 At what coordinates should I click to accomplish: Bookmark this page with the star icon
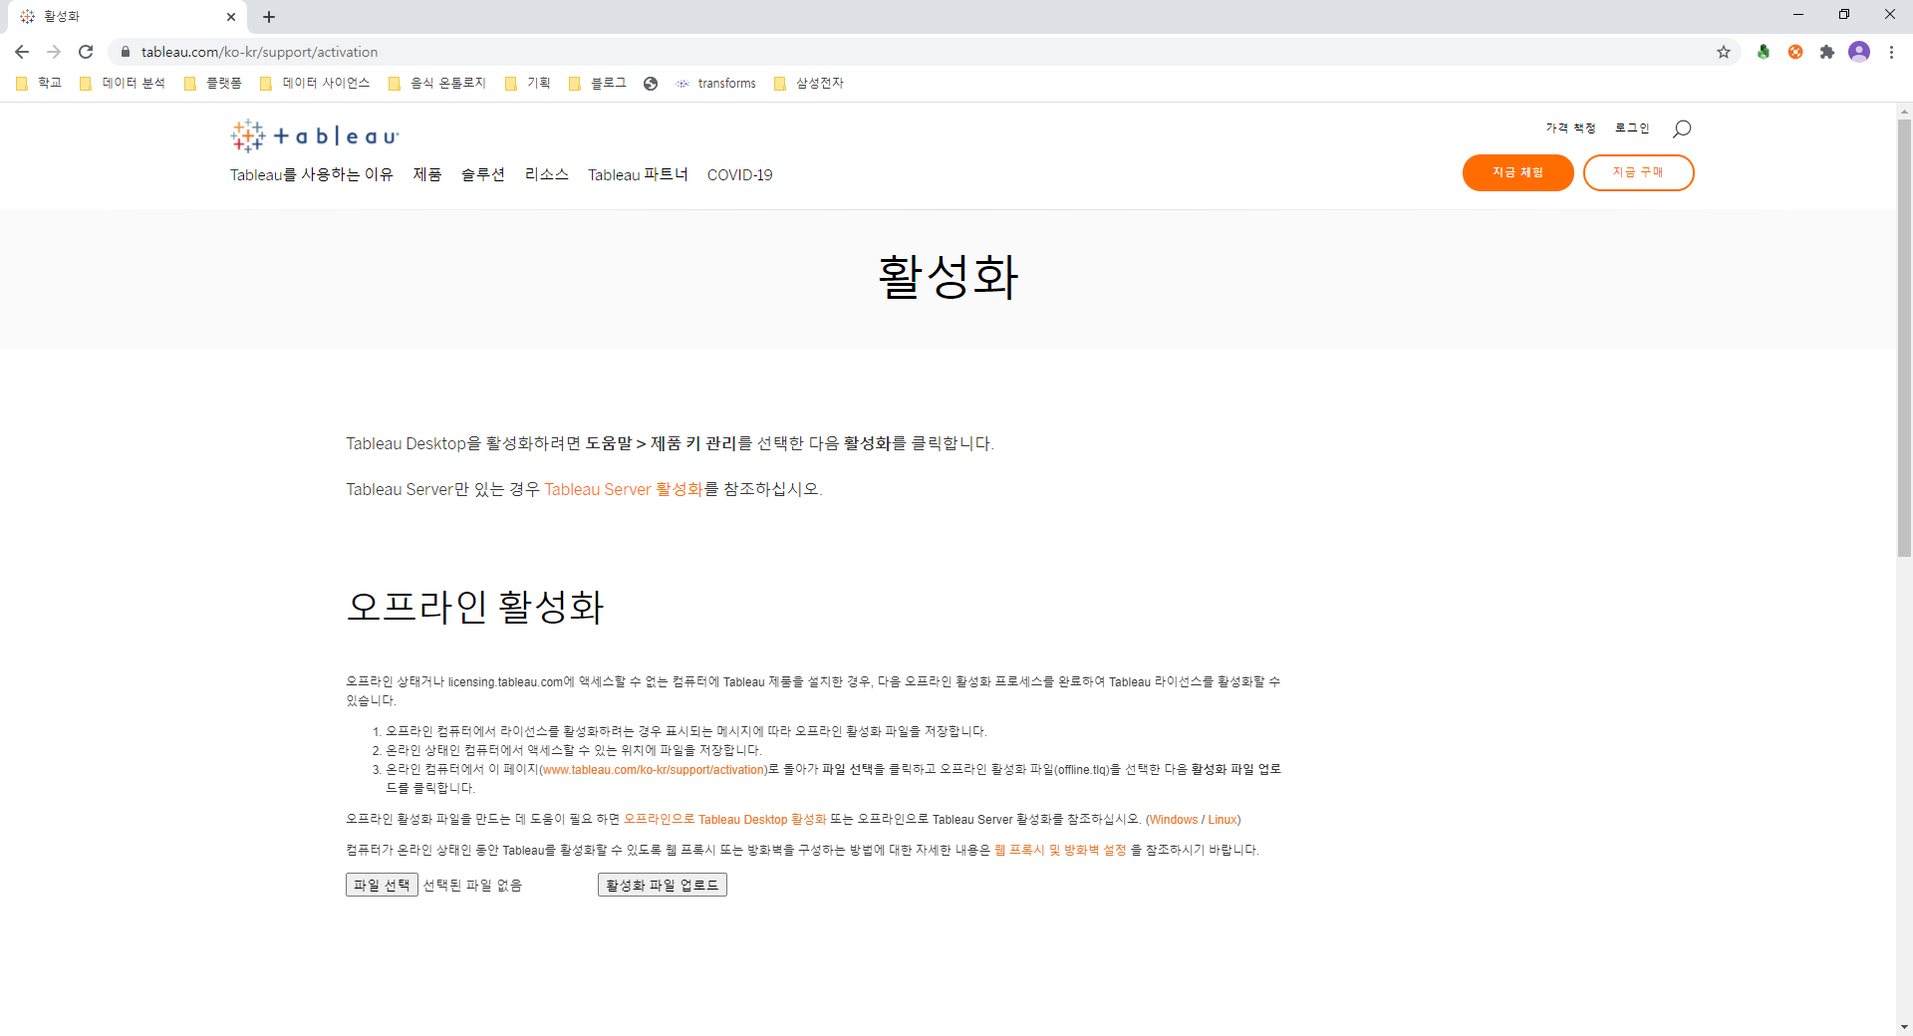pyautogui.click(x=1724, y=52)
